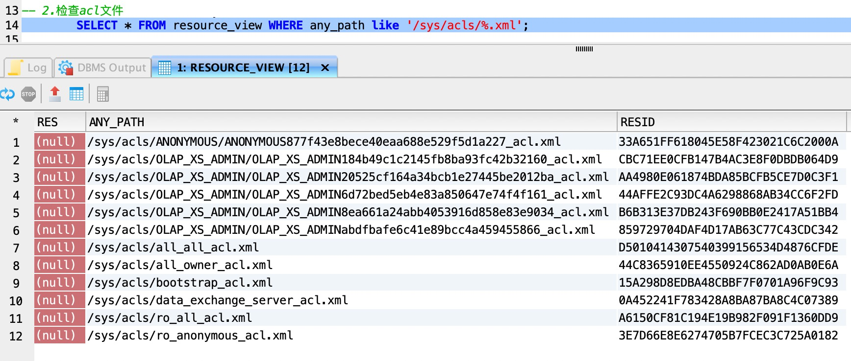The width and height of the screenshot is (851, 361).
Task: Click the pane splitter grip handle
Action: pyautogui.click(x=584, y=49)
